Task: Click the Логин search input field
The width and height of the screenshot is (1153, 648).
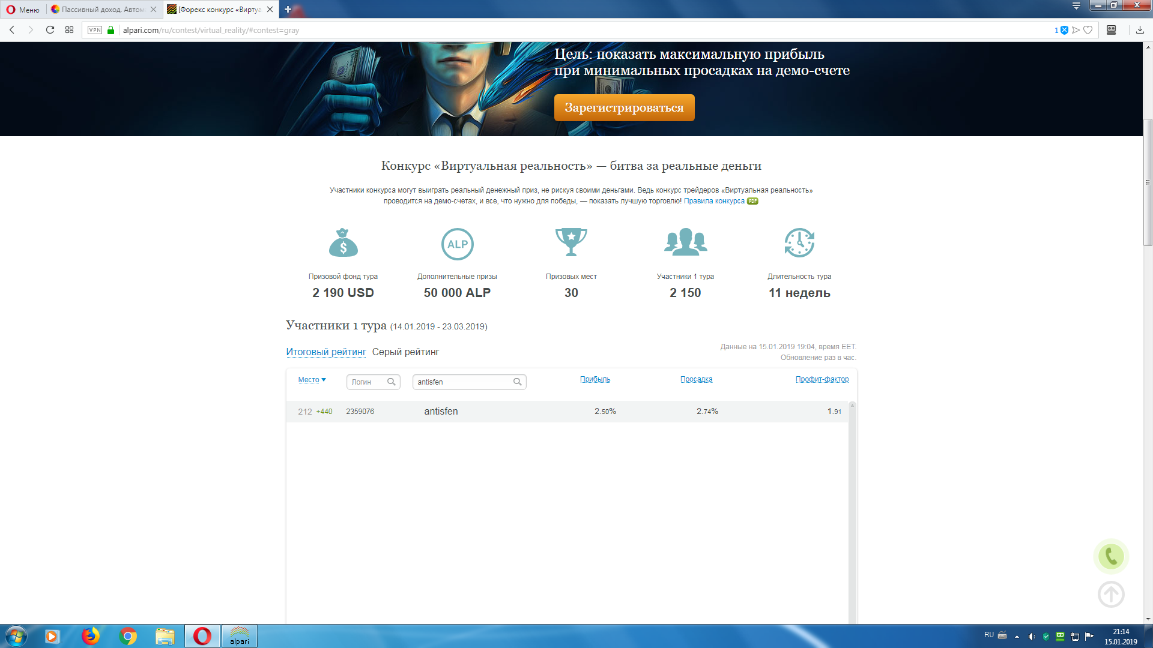Action: point(368,382)
